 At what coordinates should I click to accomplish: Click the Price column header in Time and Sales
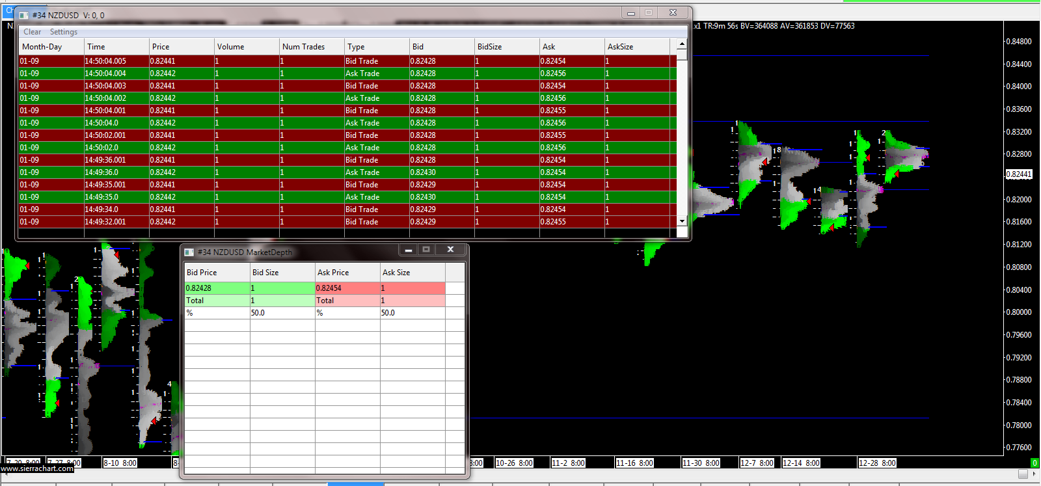tap(182, 47)
